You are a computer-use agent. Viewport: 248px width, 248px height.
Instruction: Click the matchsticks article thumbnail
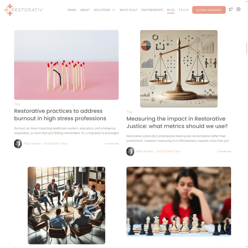[x=66, y=65]
